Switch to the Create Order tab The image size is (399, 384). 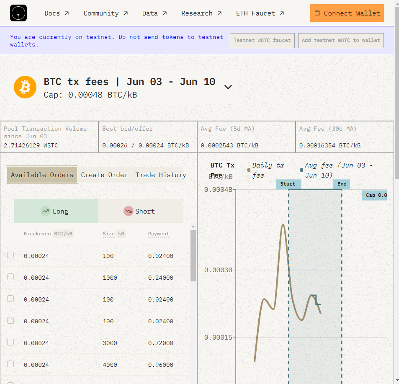pos(104,175)
